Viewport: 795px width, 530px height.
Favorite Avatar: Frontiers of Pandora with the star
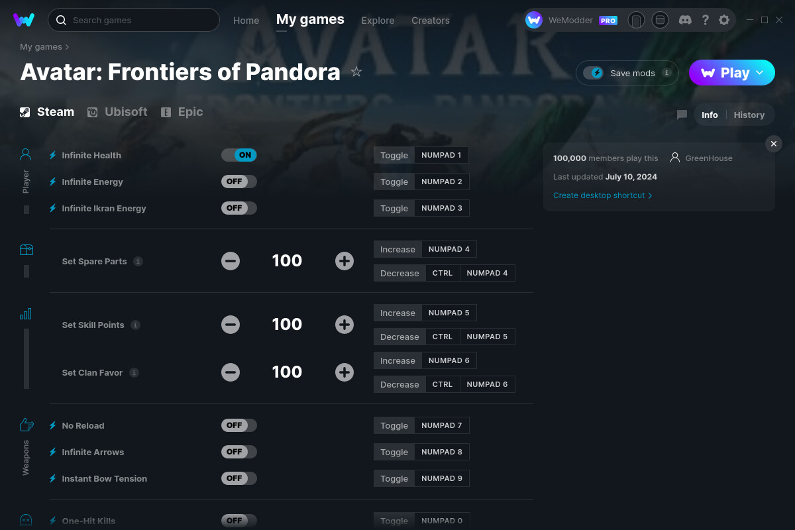[x=356, y=72]
